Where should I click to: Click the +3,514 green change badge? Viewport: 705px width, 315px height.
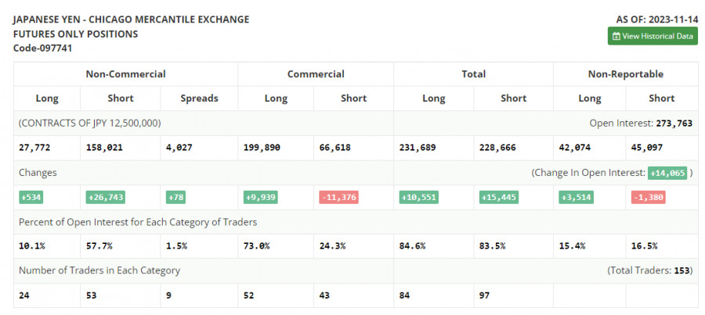(576, 197)
